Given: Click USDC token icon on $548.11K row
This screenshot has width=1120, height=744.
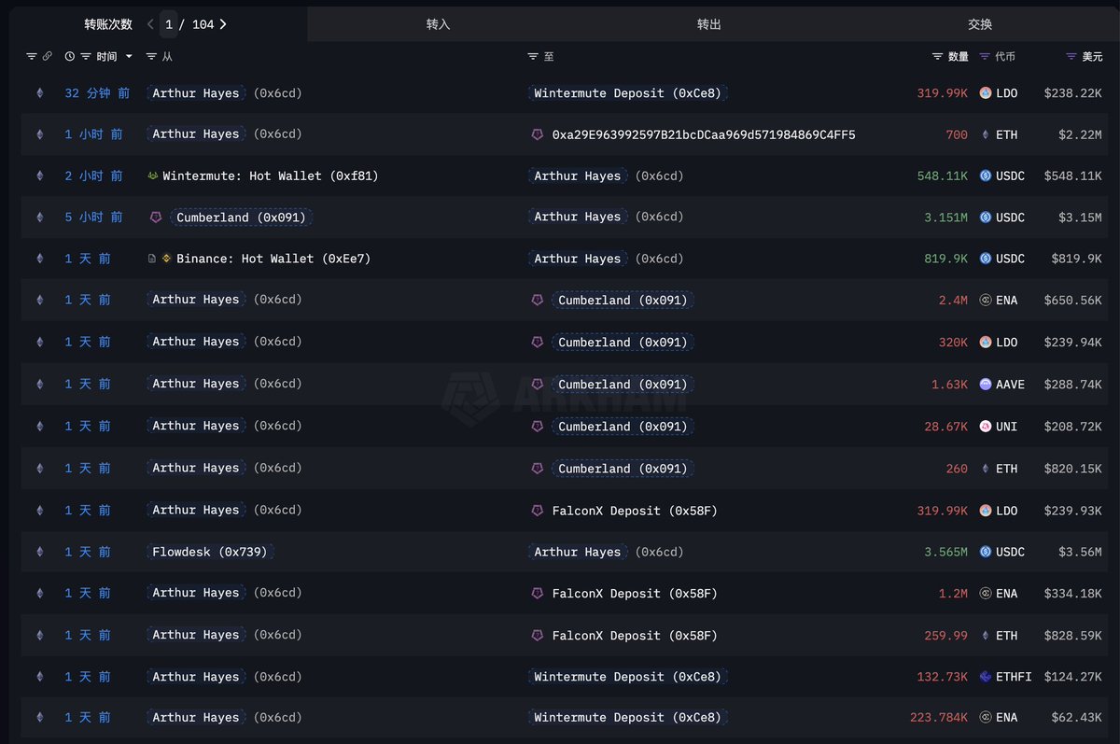Looking at the screenshot, I should (x=986, y=175).
